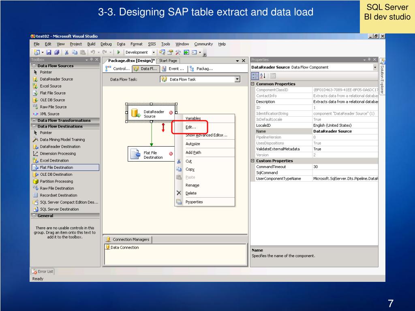Click the Save toolbar icon

click(49, 52)
